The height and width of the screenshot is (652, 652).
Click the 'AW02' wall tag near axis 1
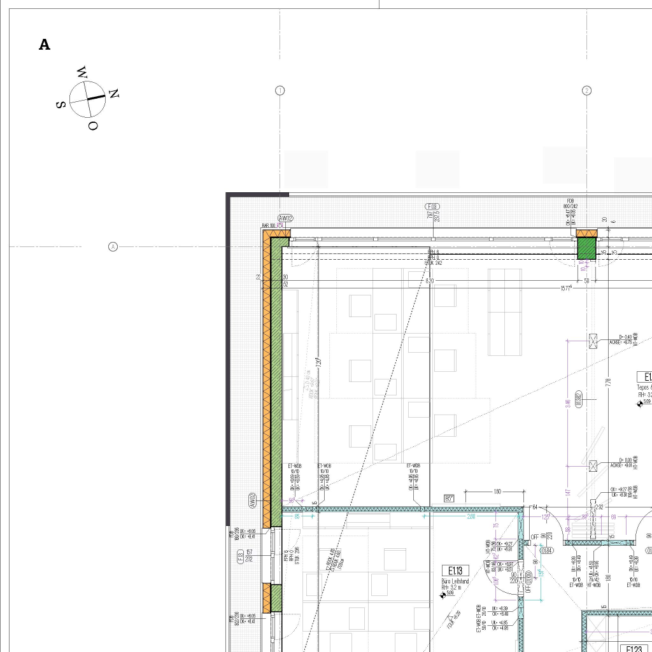(285, 218)
